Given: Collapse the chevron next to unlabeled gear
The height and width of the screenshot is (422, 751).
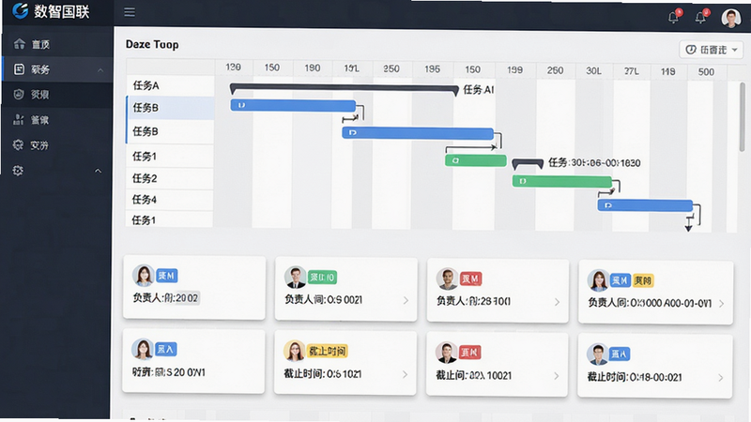Looking at the screenshot, I should click(99, 171).
